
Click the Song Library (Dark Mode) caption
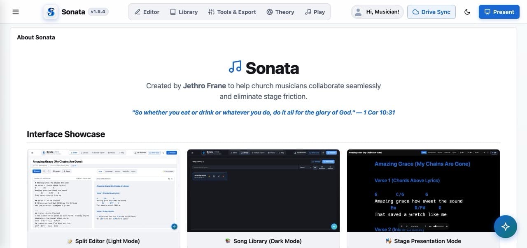263,241
